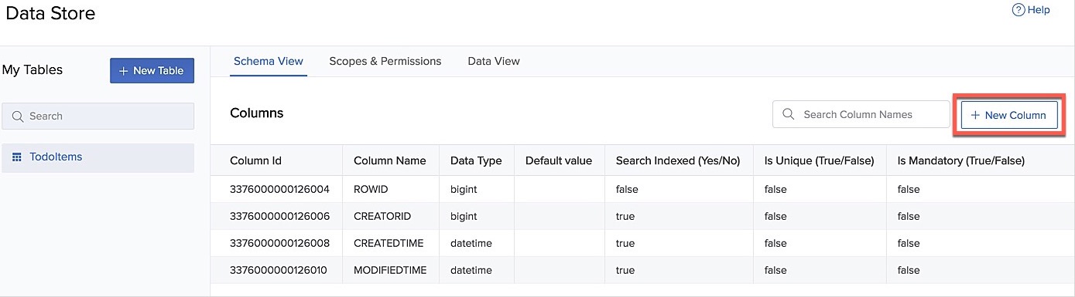Click the Search Indexed (Yes/No) header

[678, 160]
